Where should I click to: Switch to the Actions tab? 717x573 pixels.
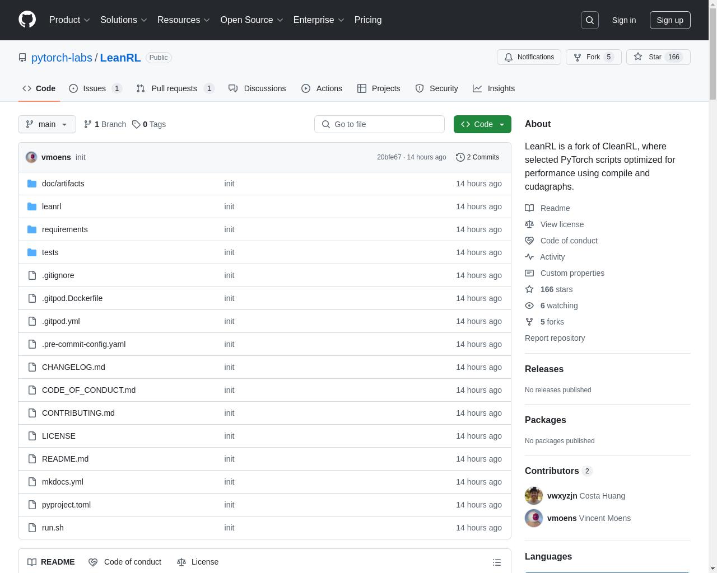tap(322, 88)
